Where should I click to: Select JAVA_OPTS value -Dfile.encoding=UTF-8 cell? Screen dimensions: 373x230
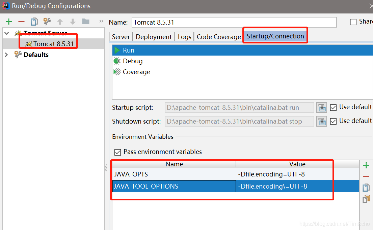[x=297, y=174]
